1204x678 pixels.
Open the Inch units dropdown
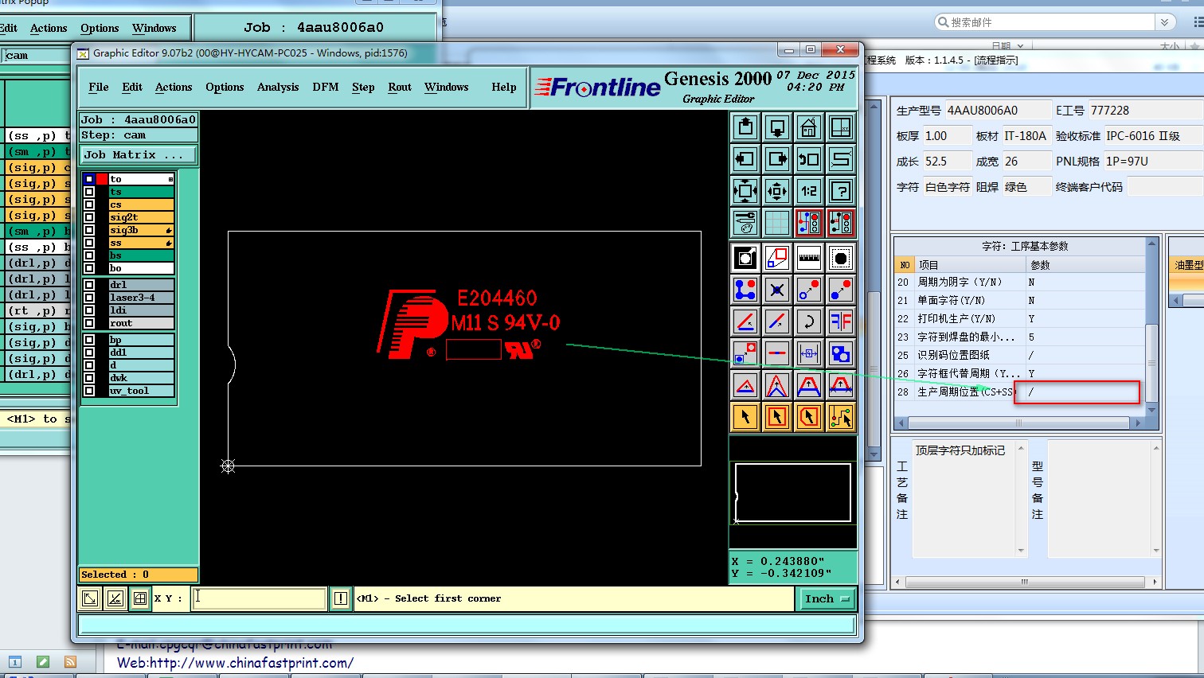(x=827, y=598)
